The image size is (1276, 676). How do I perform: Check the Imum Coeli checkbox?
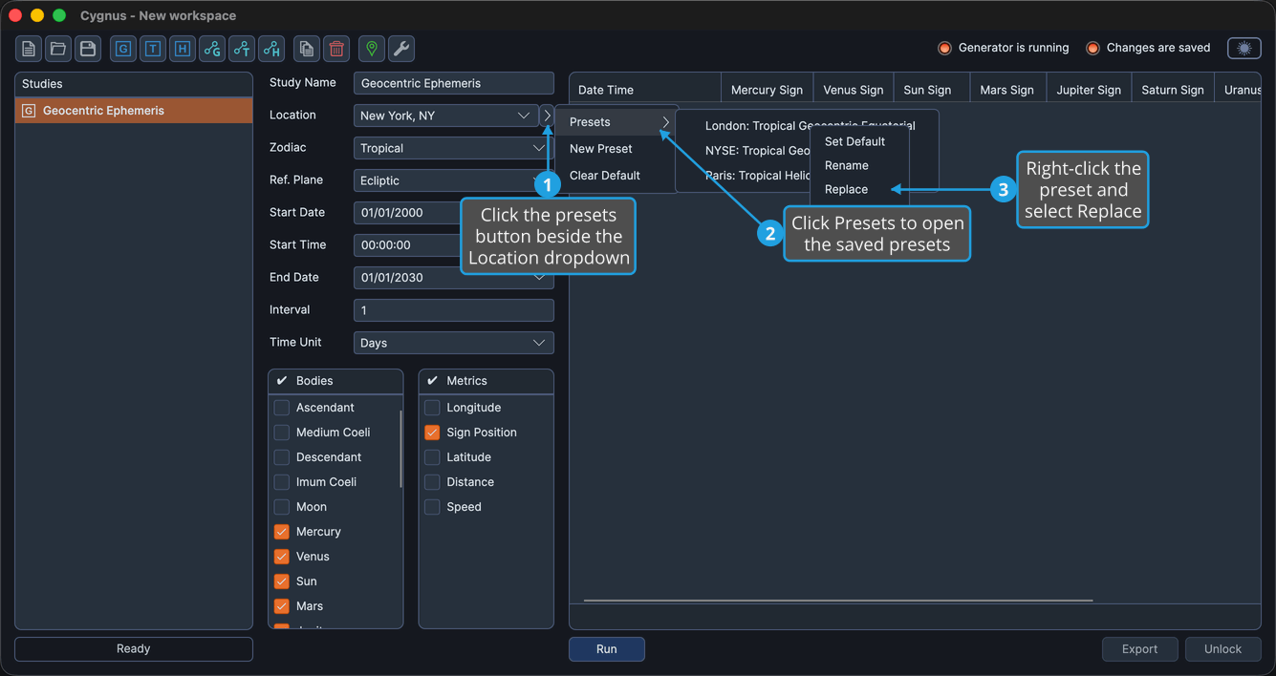pos(282,482)
